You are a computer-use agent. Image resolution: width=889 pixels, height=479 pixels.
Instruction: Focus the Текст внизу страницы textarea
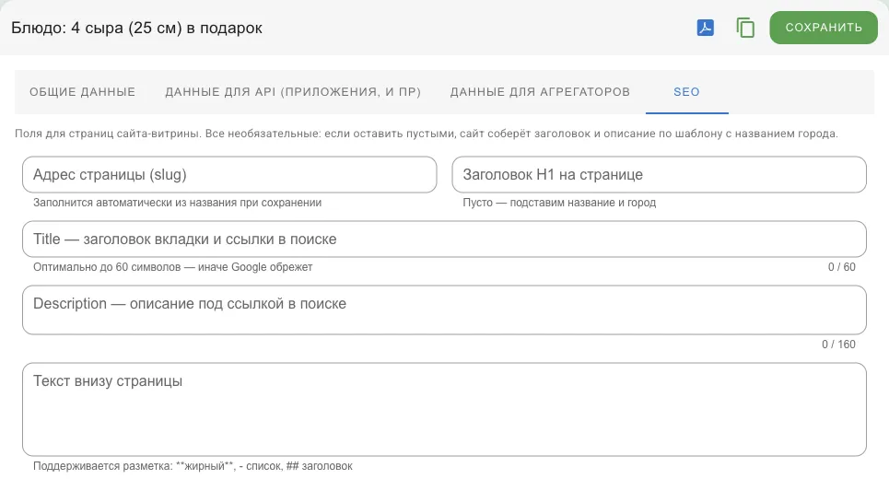click(444, 409)
